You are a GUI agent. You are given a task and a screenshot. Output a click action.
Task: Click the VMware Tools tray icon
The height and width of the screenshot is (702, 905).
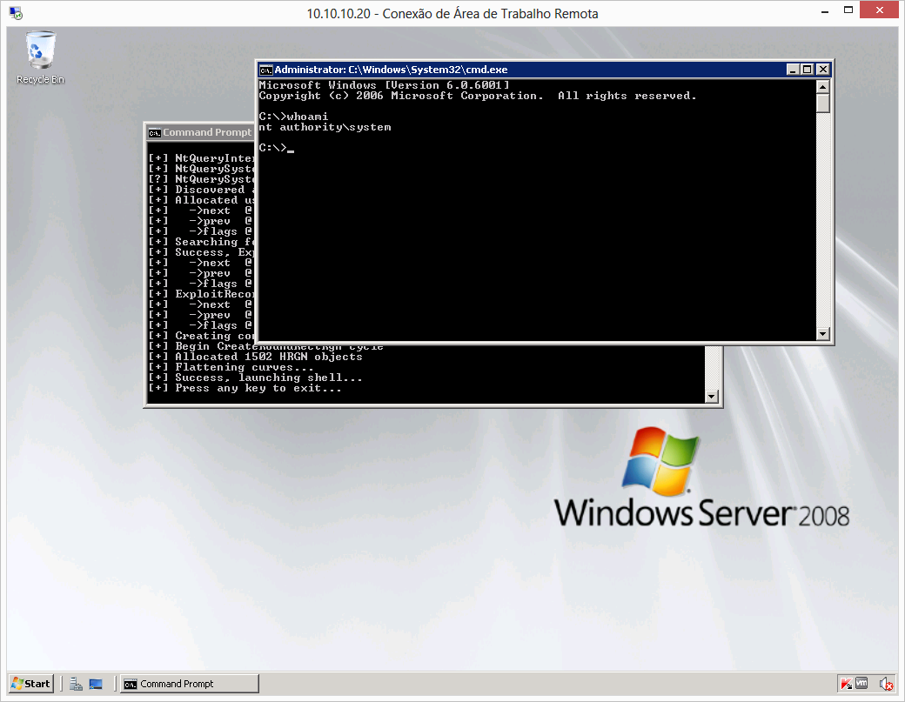(x=861, y=684)
